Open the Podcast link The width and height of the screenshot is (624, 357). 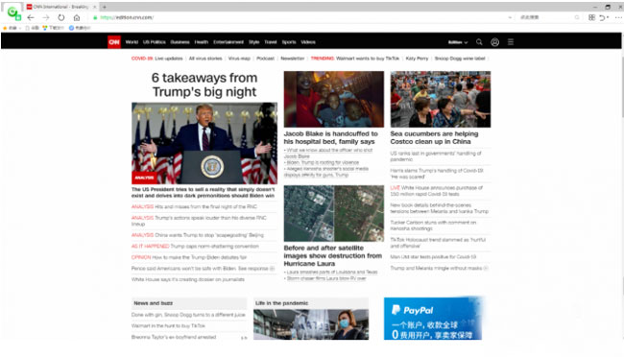click(x=265, y=59)
